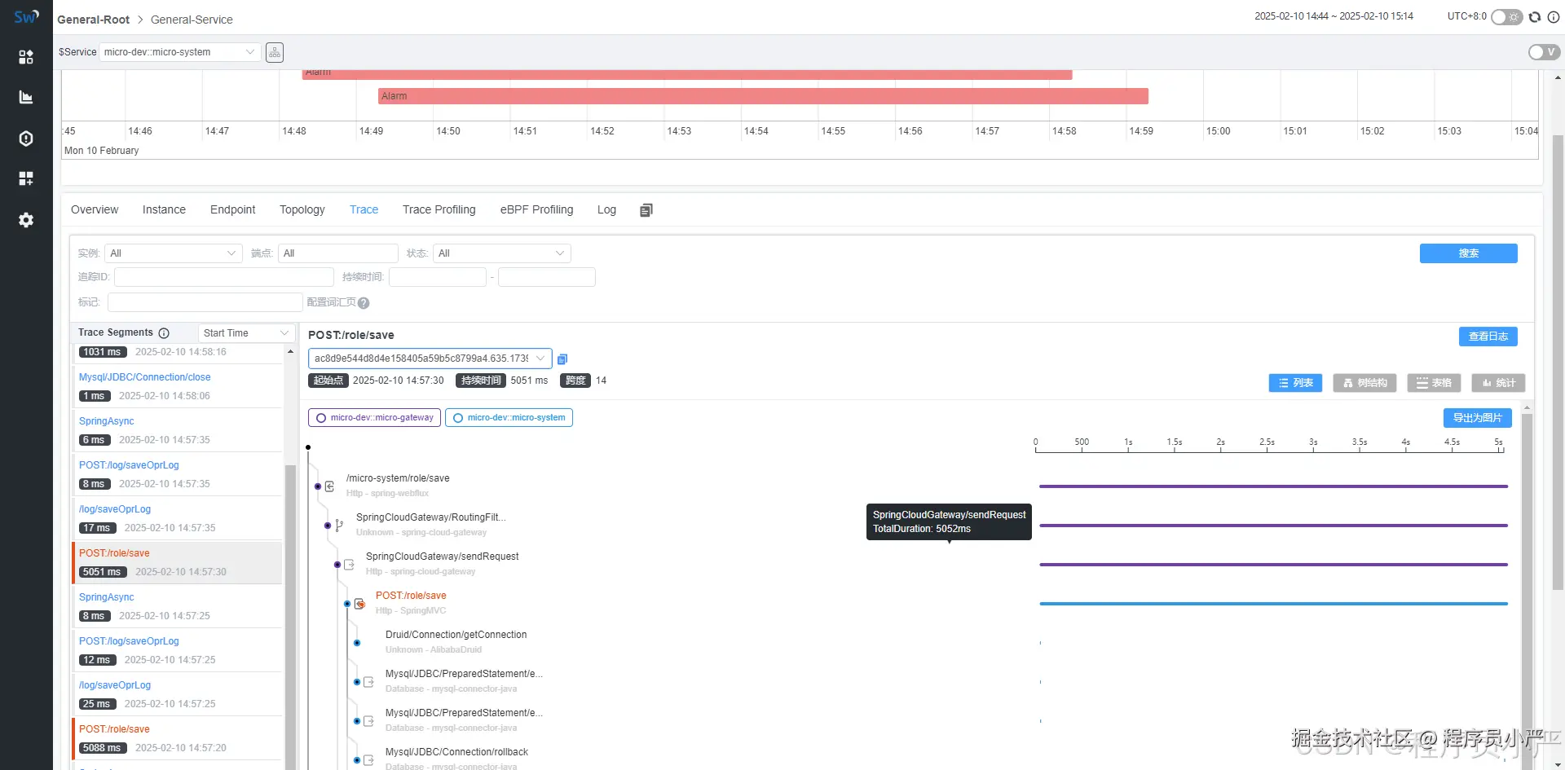Toggle the micro-dev::micro-gateway legend
The height and width of the screenshot is (770, 1565).
374,418
